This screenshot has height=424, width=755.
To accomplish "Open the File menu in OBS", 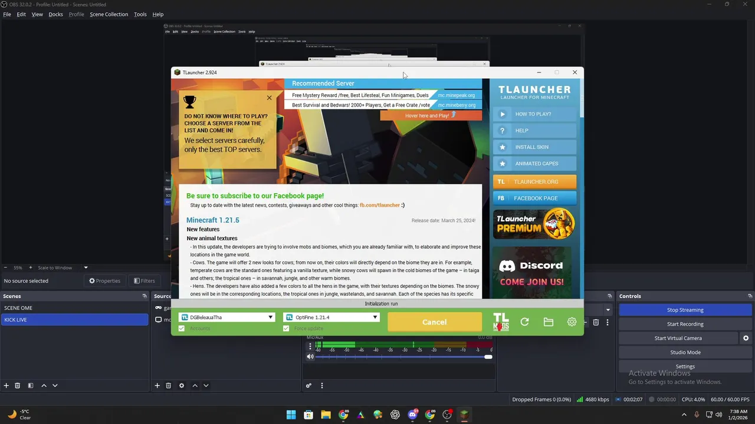I will pos(7,14).
